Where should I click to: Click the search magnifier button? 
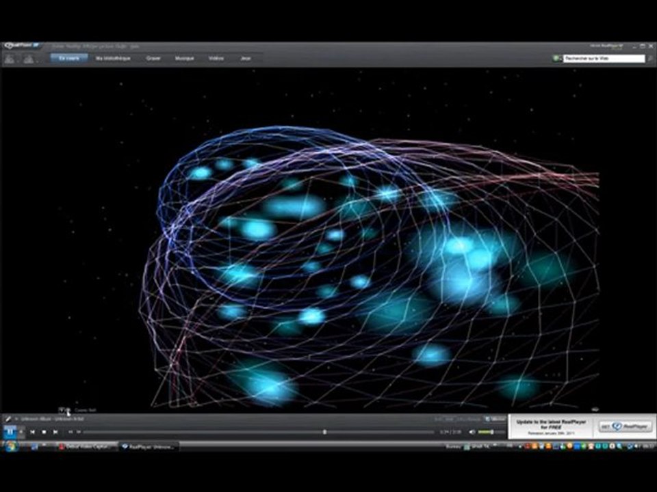coord(650,59)
